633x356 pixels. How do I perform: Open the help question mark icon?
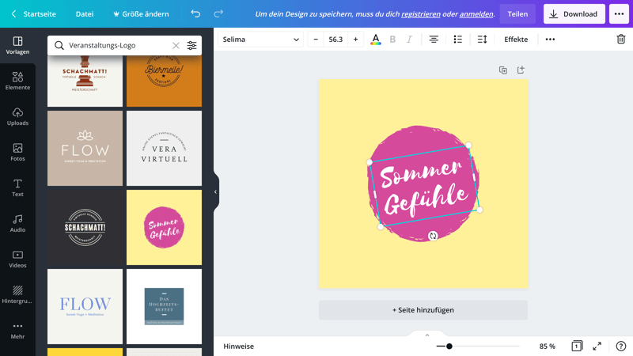pyautogui.click(x=620, y=347)
